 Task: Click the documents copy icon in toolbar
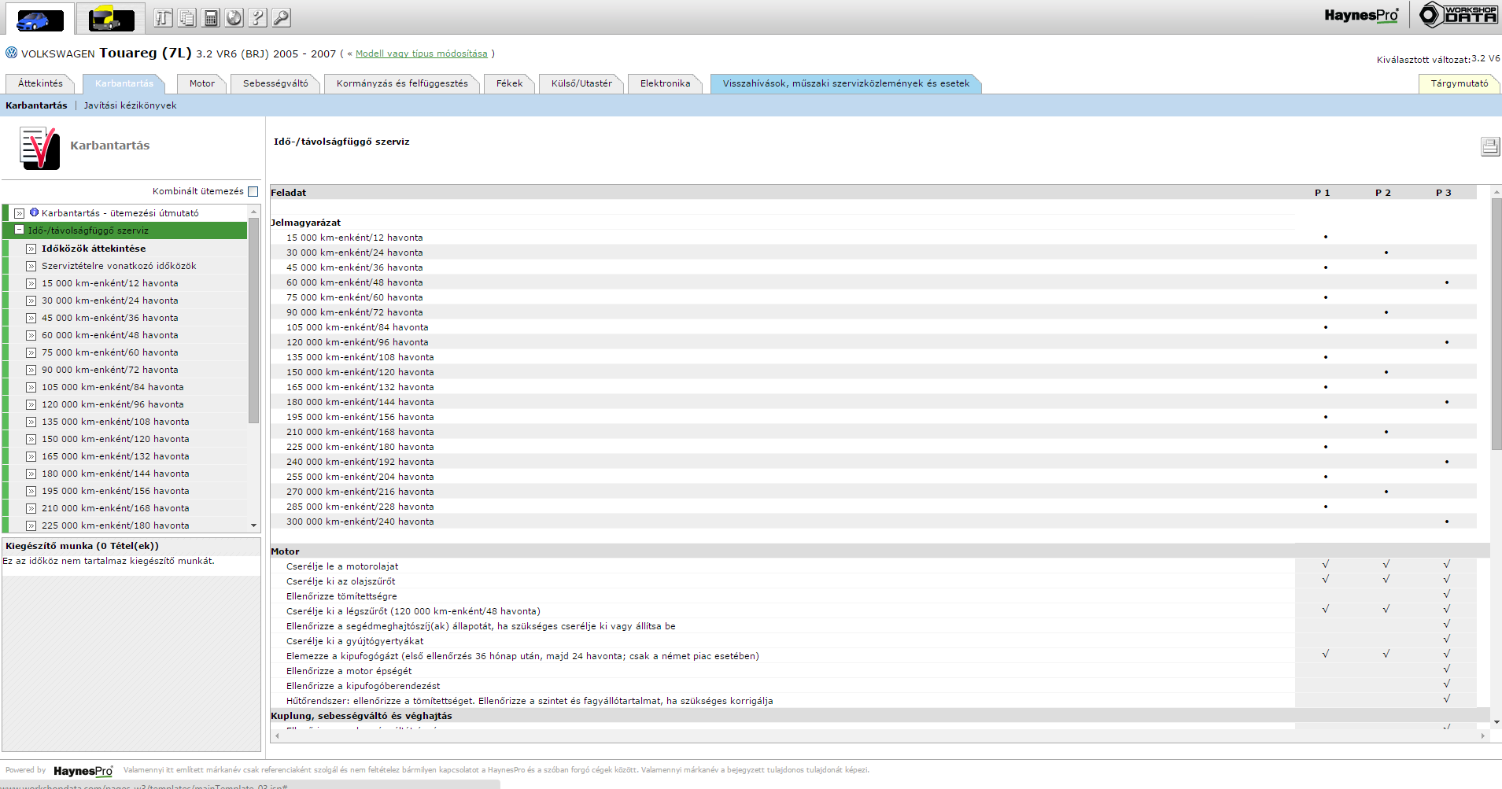(187, 17)
